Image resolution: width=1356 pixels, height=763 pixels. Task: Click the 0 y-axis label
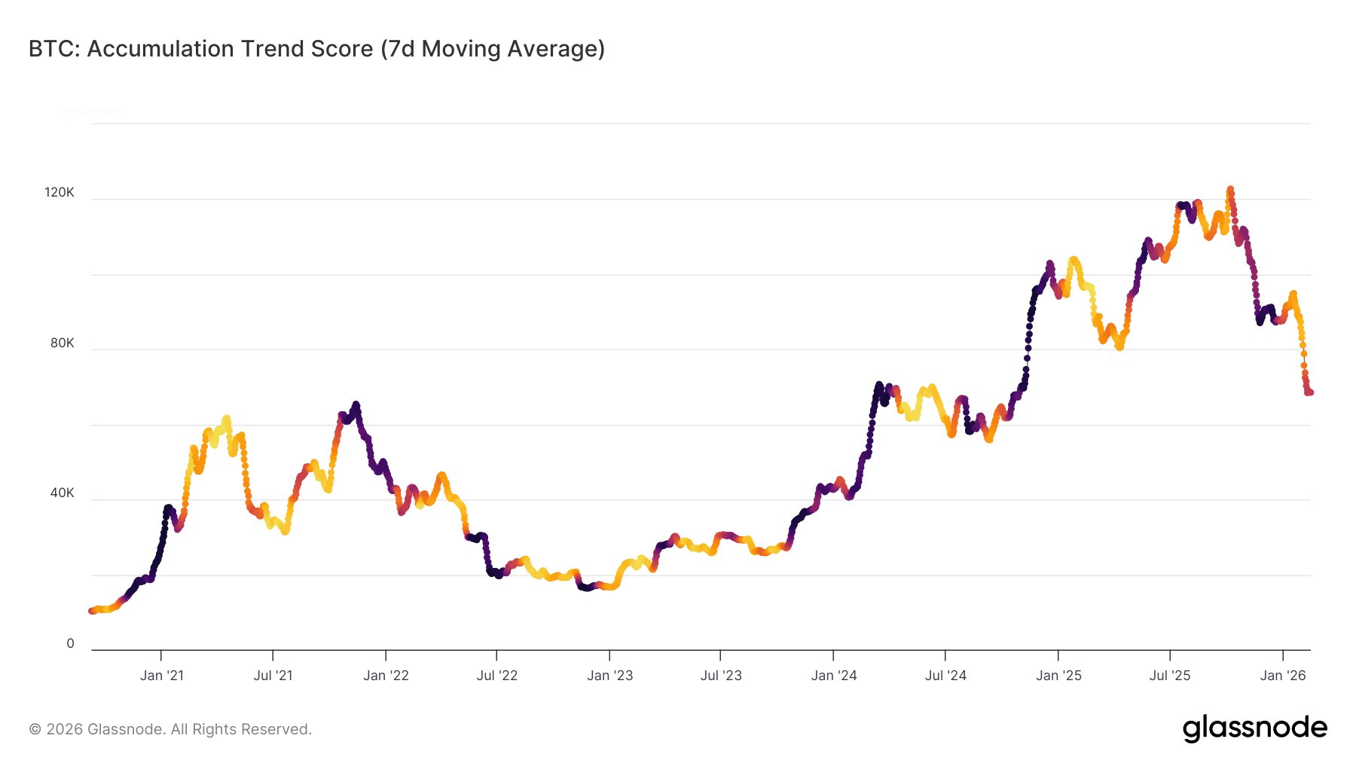pos(71,644)
